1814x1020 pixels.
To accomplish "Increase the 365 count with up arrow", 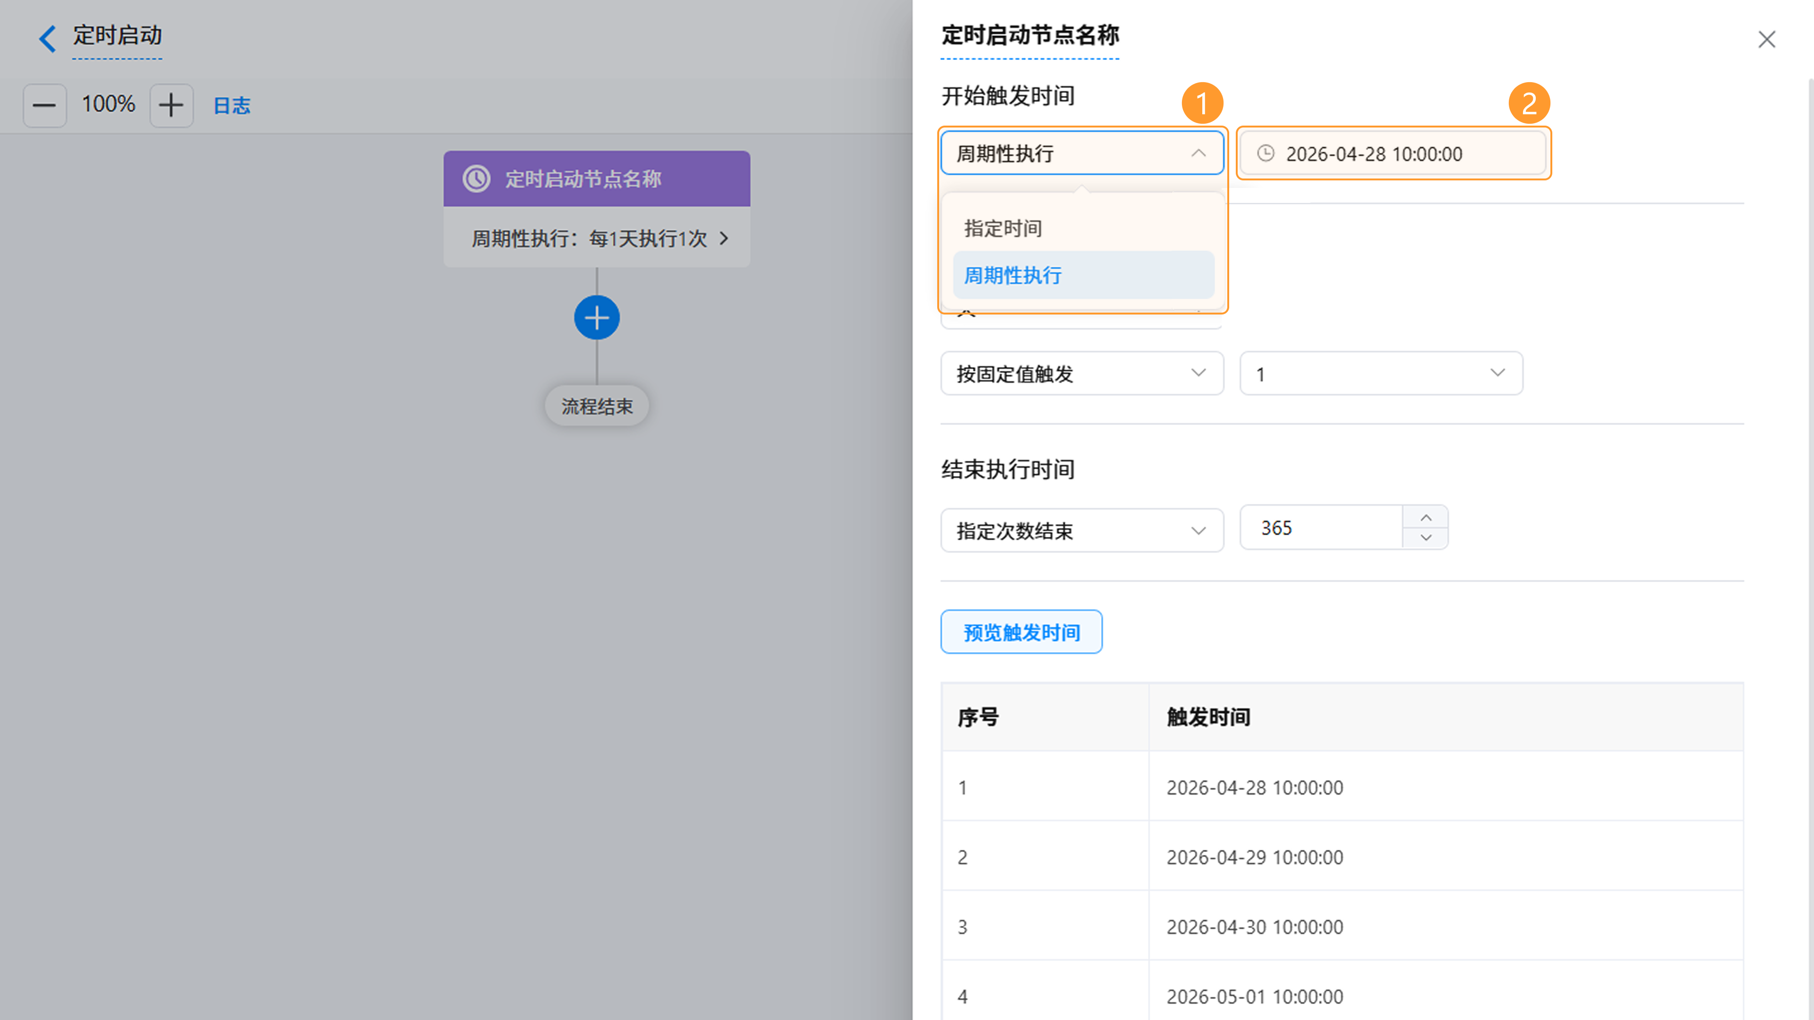I will click(x=1425, y=518).
